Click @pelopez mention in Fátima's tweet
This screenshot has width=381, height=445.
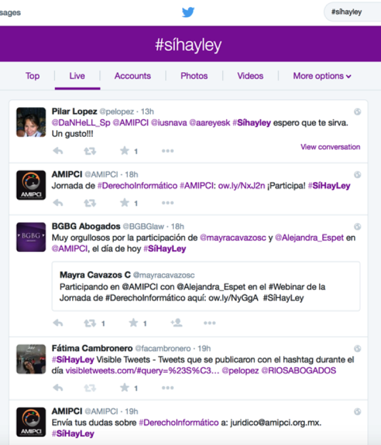[x=240, y=371]
